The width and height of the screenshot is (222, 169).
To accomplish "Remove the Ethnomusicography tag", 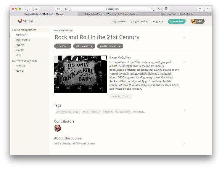I will coord(79,112).
